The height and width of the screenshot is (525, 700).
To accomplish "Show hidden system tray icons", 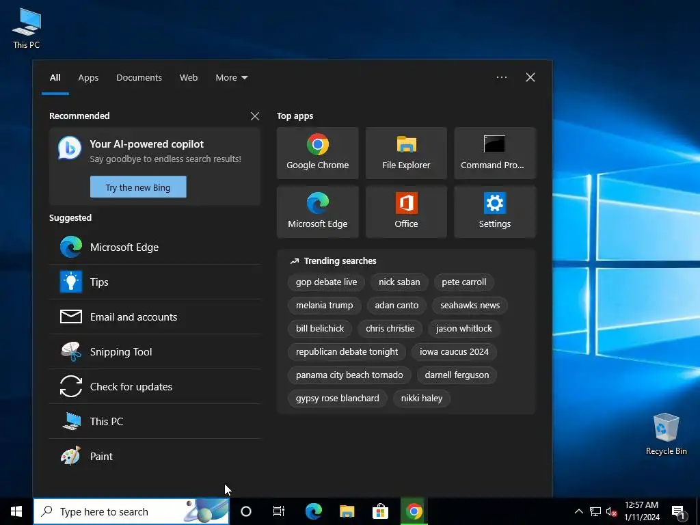I will (578, 511).
